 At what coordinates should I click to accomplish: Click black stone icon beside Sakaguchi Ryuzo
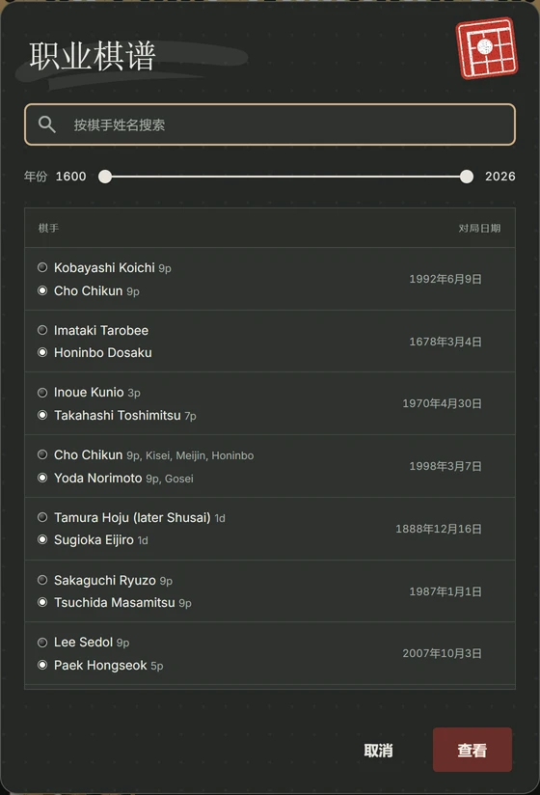point(42,580)
